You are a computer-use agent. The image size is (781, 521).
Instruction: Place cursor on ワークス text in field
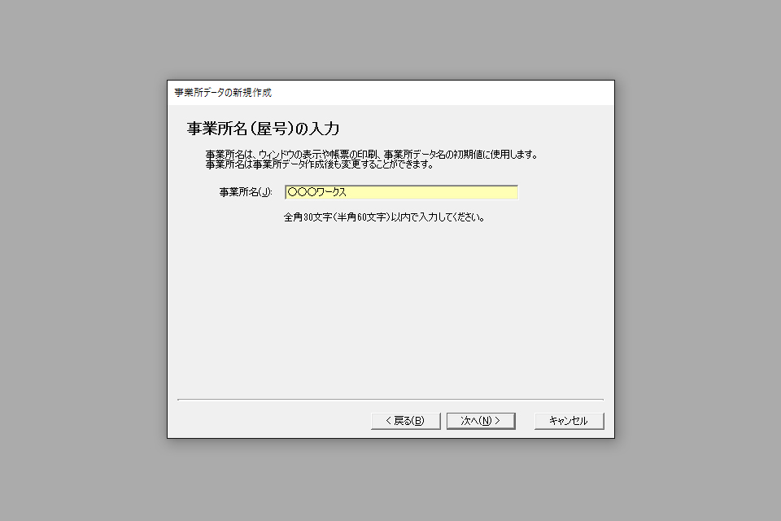click(x=332, y=192)
